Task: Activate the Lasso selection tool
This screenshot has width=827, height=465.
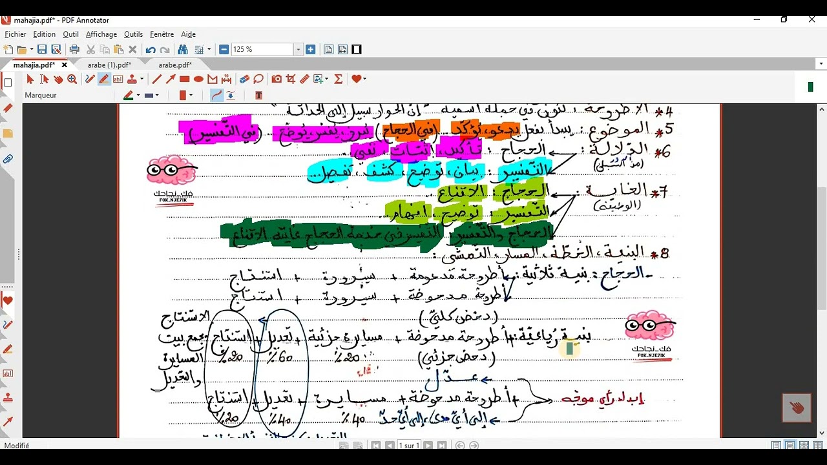Action: click(258, 79)
